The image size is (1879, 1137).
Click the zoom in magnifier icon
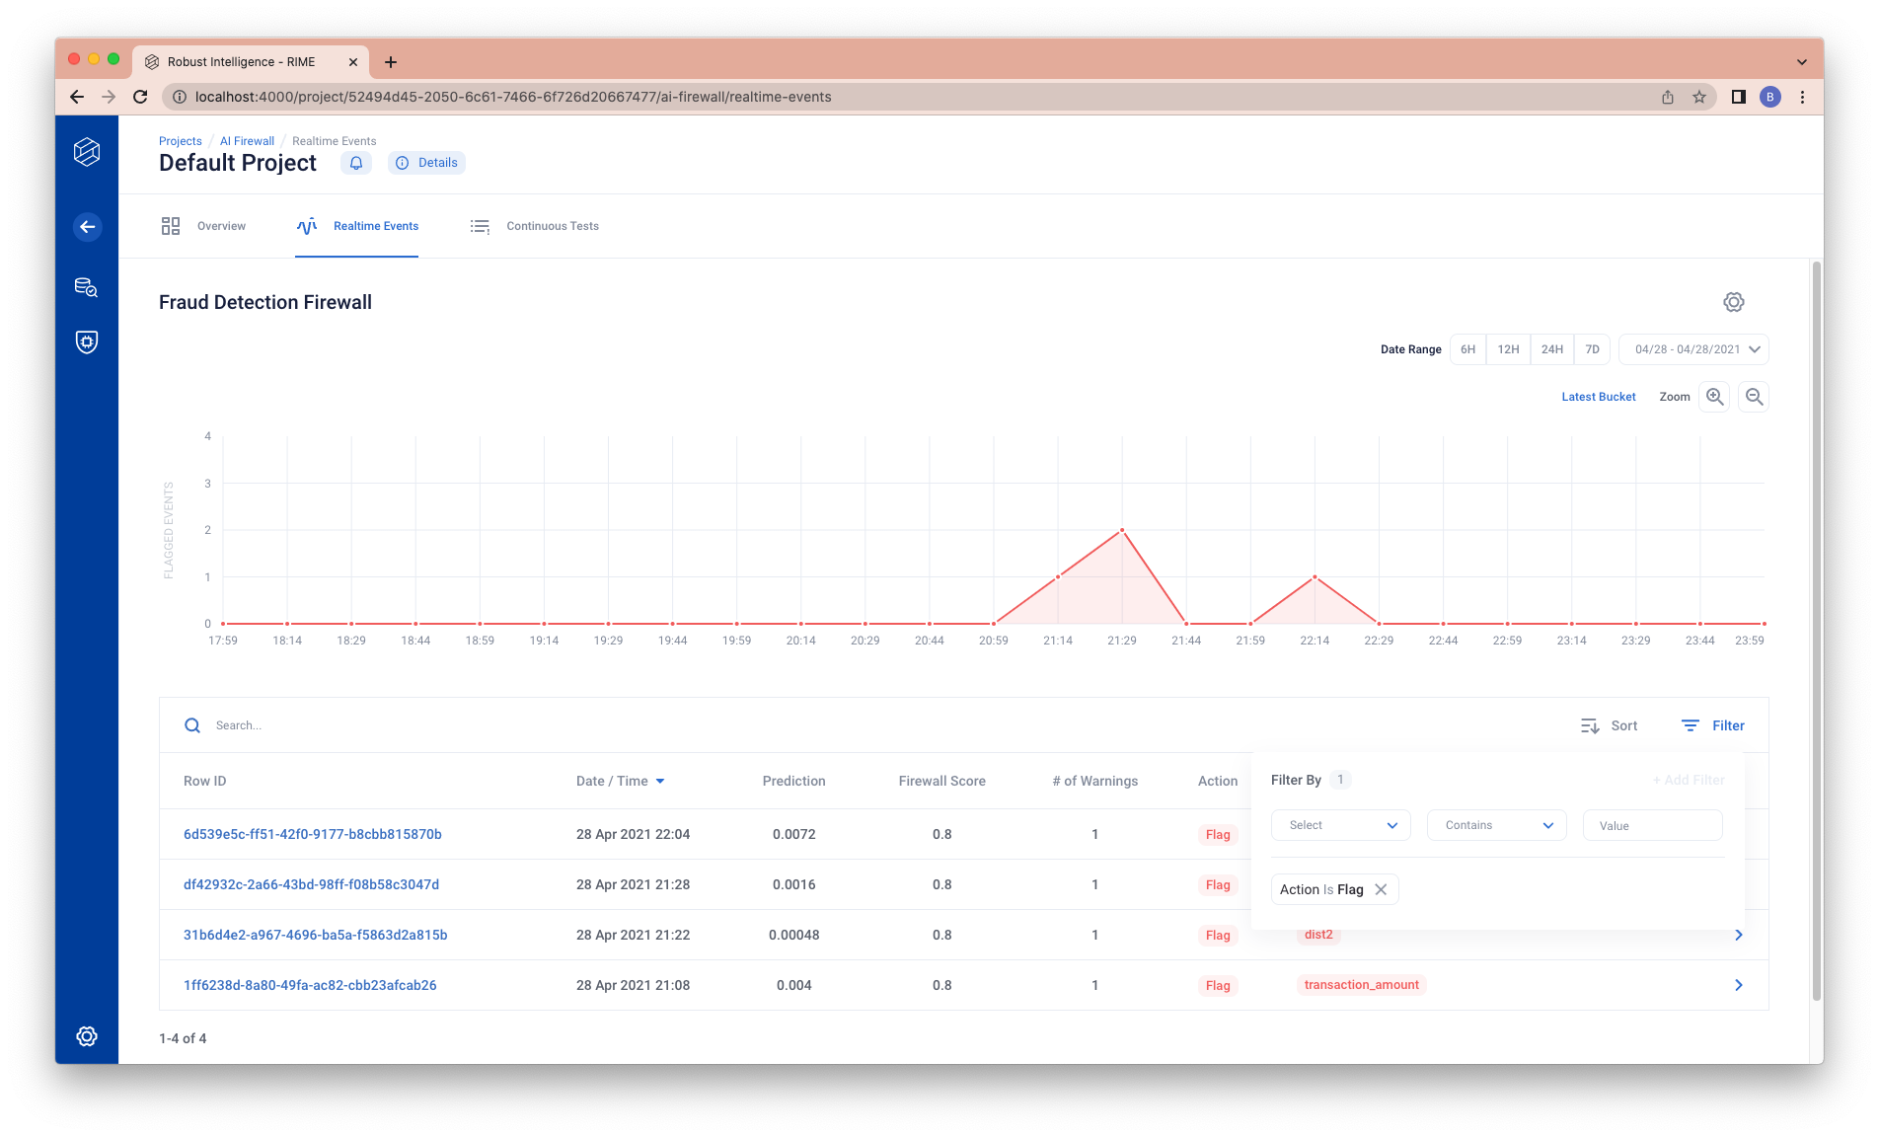click(x=1715, y=397)
